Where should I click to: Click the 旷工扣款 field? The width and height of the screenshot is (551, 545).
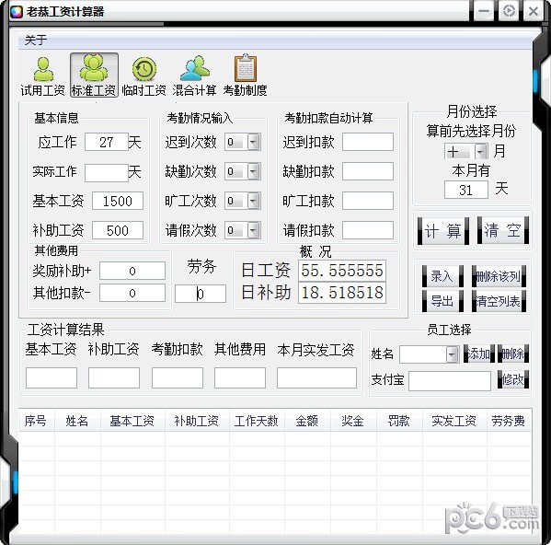(x=368, y=201)
